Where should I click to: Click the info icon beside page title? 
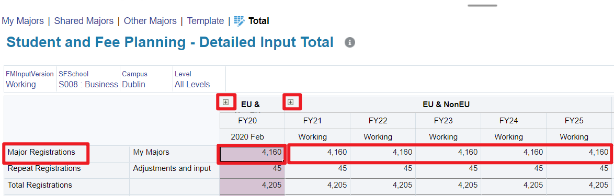pyautogui.click(x=350, y=42)
